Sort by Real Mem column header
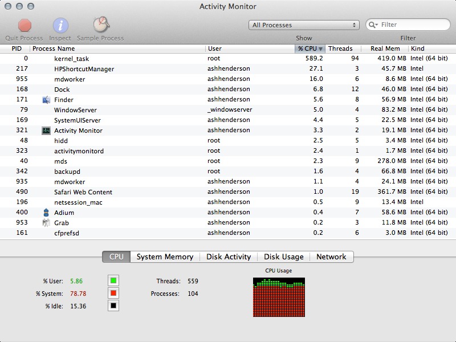 point(385,48)
